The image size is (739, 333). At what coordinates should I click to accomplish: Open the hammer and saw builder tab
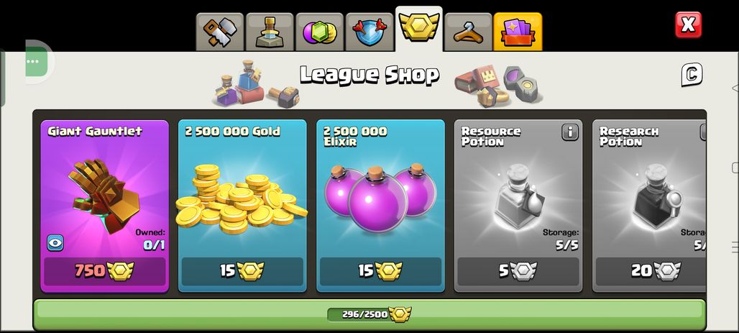coord(220,32)
